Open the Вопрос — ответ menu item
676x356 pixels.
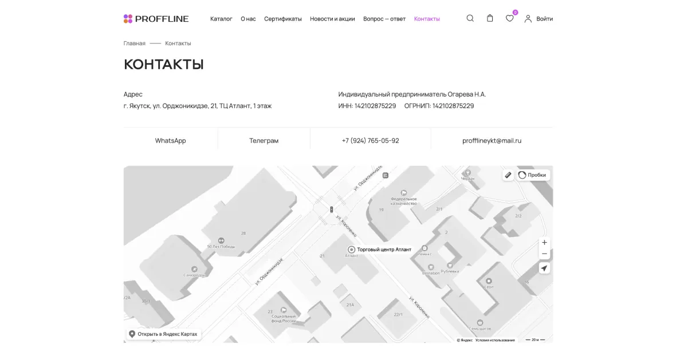pos(384,18)
